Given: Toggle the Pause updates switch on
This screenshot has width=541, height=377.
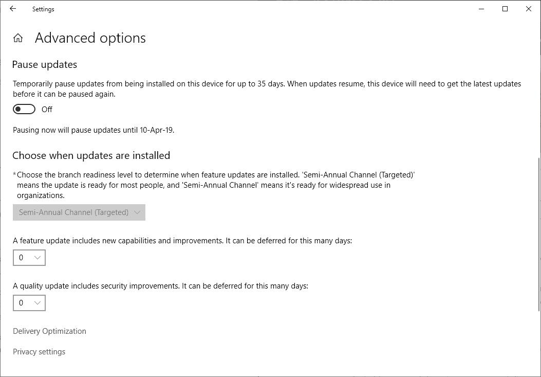Looking at the screenshot, I should coord(24,109).
